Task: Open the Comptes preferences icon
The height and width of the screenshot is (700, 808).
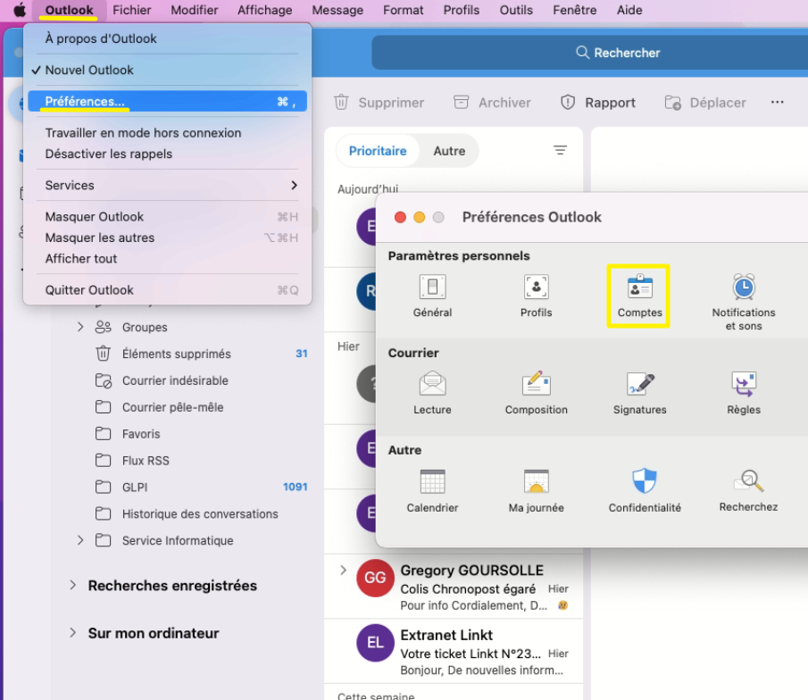Action: (x=639, y=296)
